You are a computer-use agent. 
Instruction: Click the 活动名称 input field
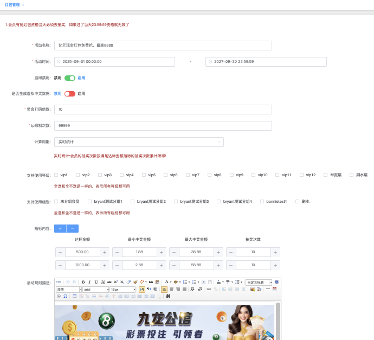163,46
